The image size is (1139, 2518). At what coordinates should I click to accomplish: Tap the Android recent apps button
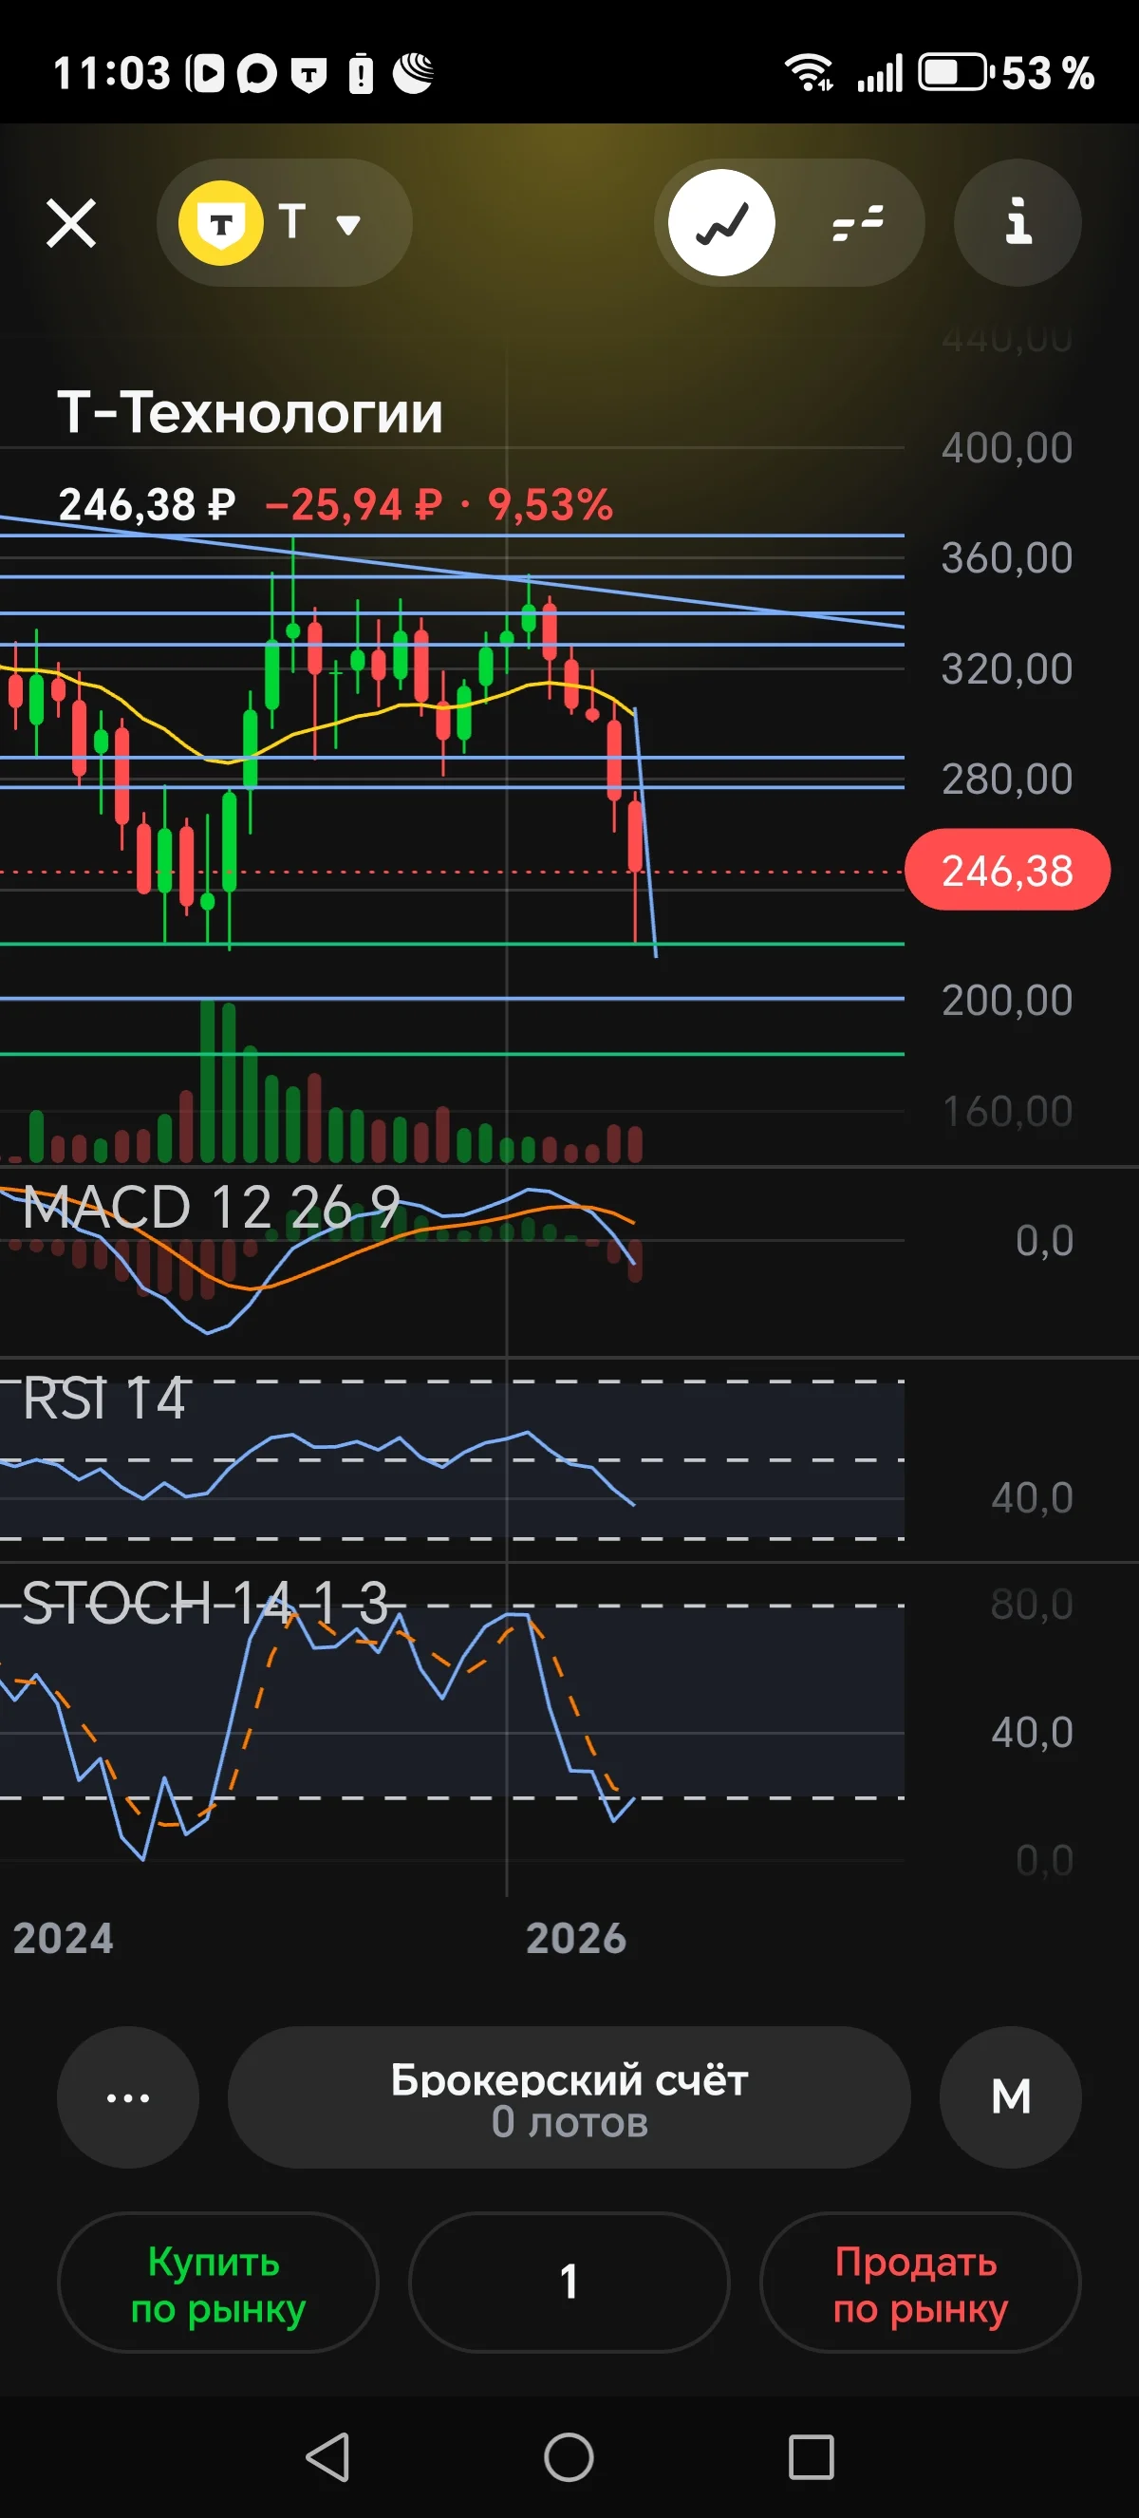pyautogui.click(x=811, y=2456)
